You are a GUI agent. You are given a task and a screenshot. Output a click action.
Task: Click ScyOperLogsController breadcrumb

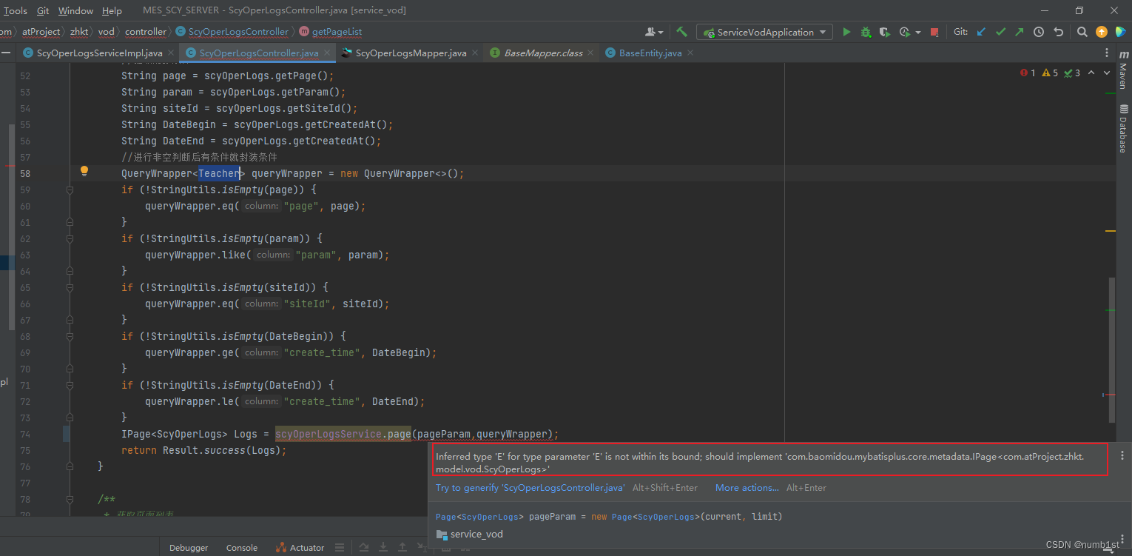coord(232,32)
